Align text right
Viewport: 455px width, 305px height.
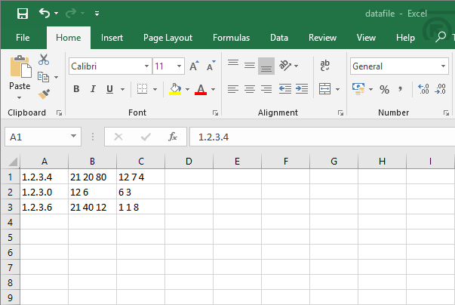(266, 89)
